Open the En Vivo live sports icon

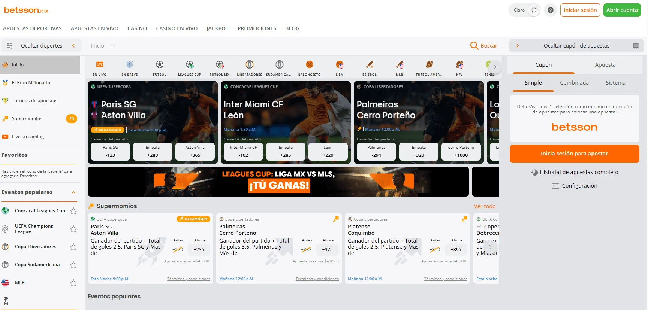pyautogui.click(x=100, y=65)
